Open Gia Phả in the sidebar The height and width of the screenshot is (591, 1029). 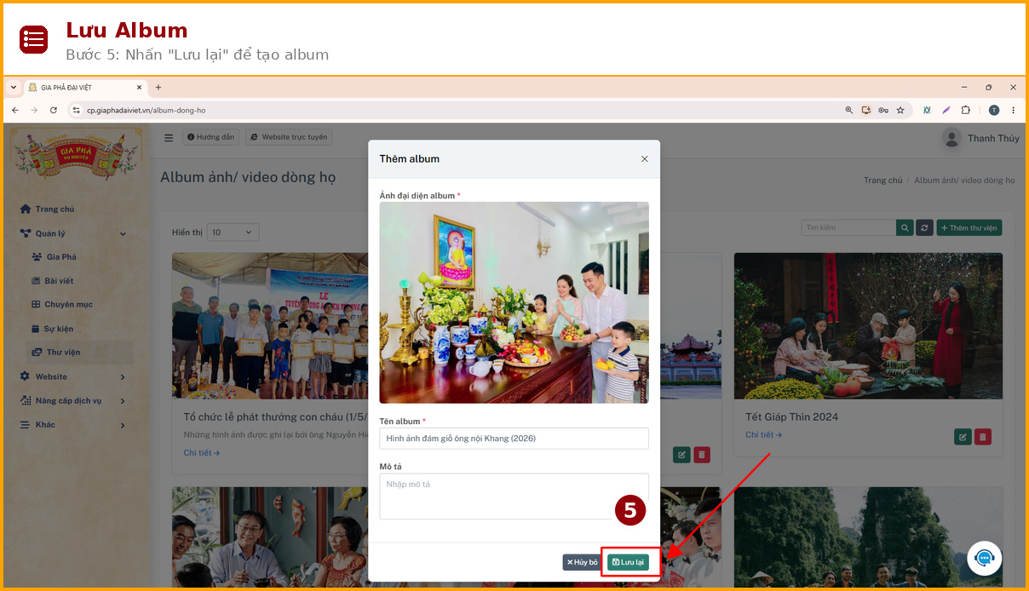click(x=61, y=257)
